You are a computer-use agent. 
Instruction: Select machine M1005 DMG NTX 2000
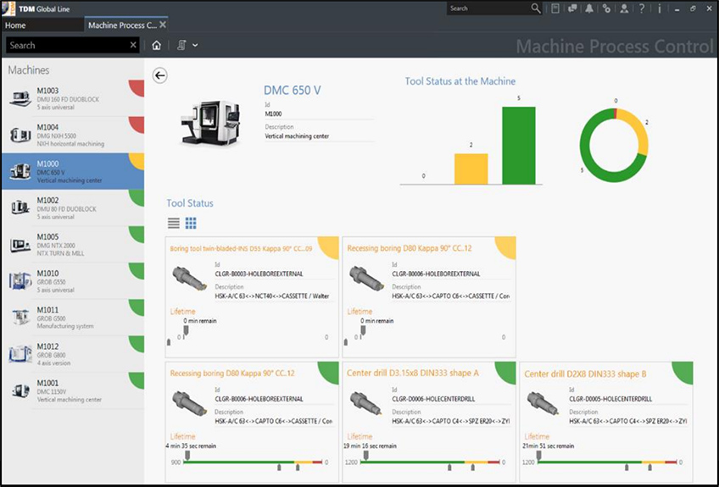click(73, 244)
